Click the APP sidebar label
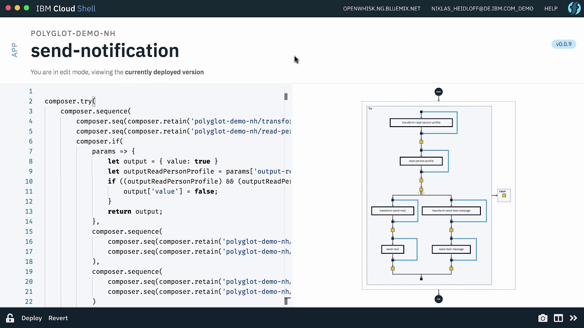The height and width of the screenshot is (328, 584). [15, 50]
